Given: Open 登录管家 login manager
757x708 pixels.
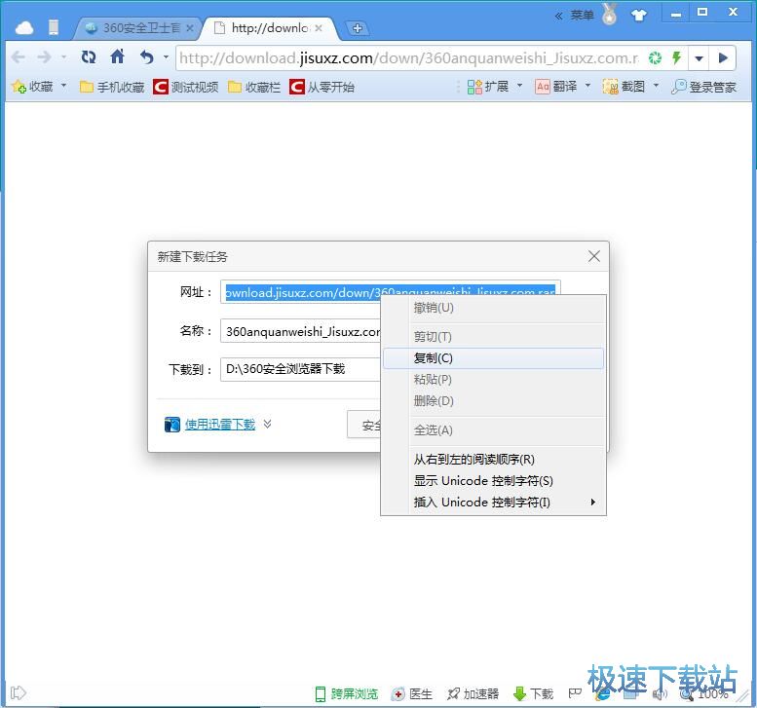Looking at the screenshot, I should click(x=703, y=87).
